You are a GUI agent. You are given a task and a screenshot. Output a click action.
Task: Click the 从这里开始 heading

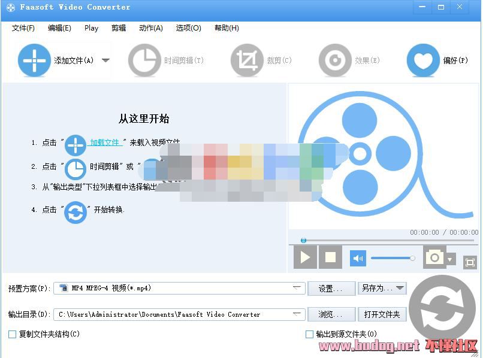144,119
